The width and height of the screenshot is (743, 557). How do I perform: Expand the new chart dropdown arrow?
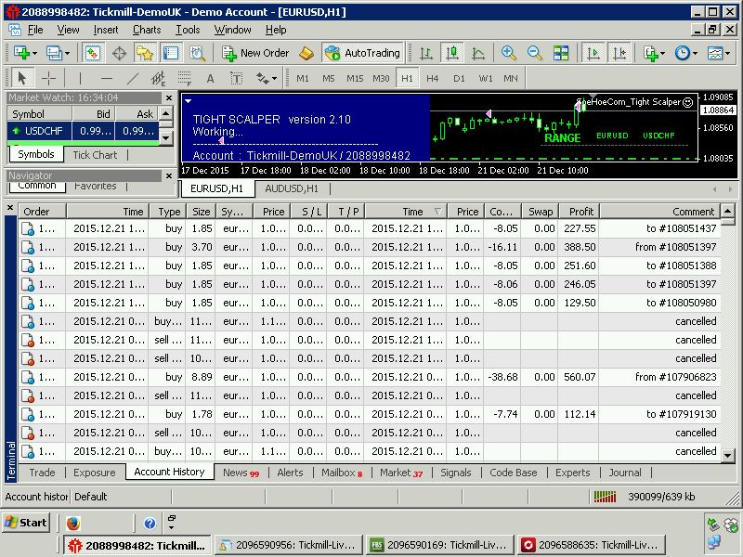33,53
